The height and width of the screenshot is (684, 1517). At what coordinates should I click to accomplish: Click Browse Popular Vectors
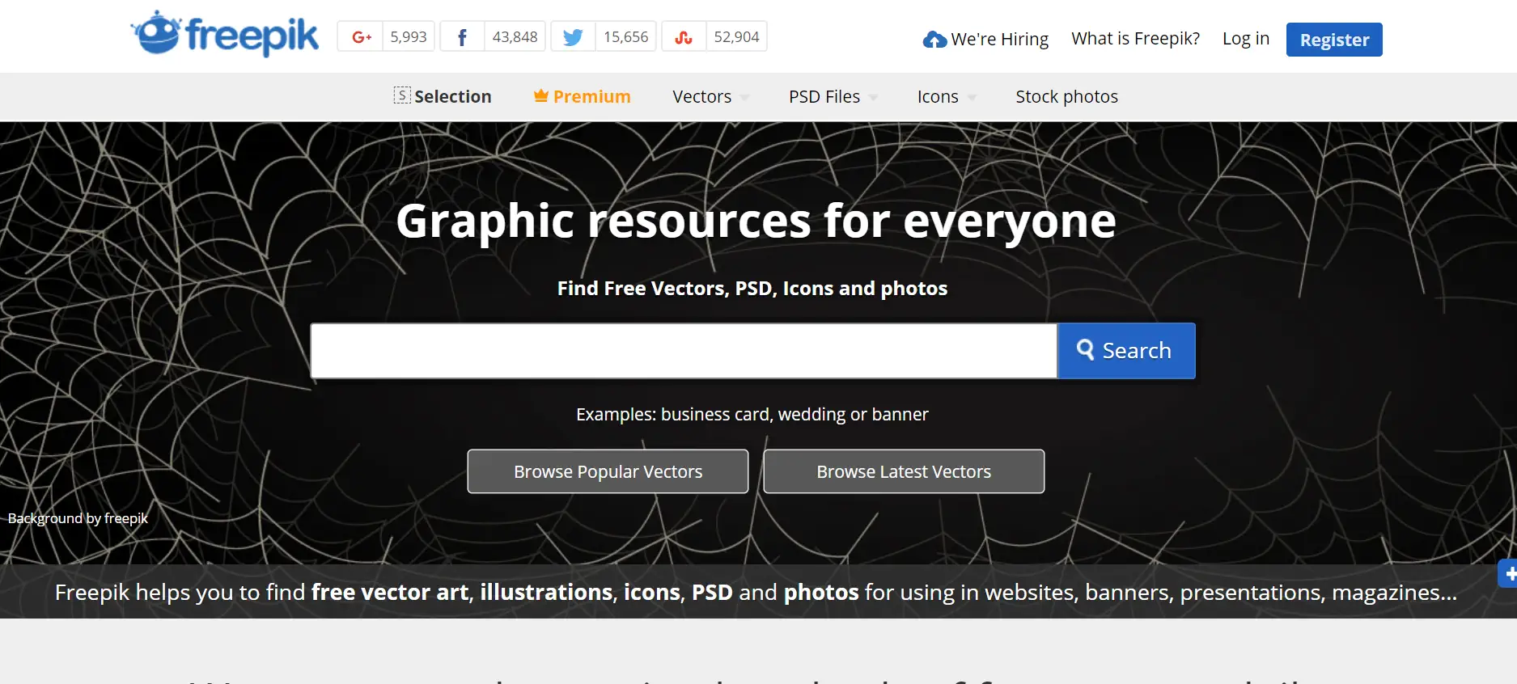[608, 471]
